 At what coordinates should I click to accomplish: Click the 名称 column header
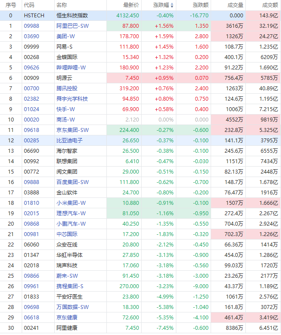[62, 5]
